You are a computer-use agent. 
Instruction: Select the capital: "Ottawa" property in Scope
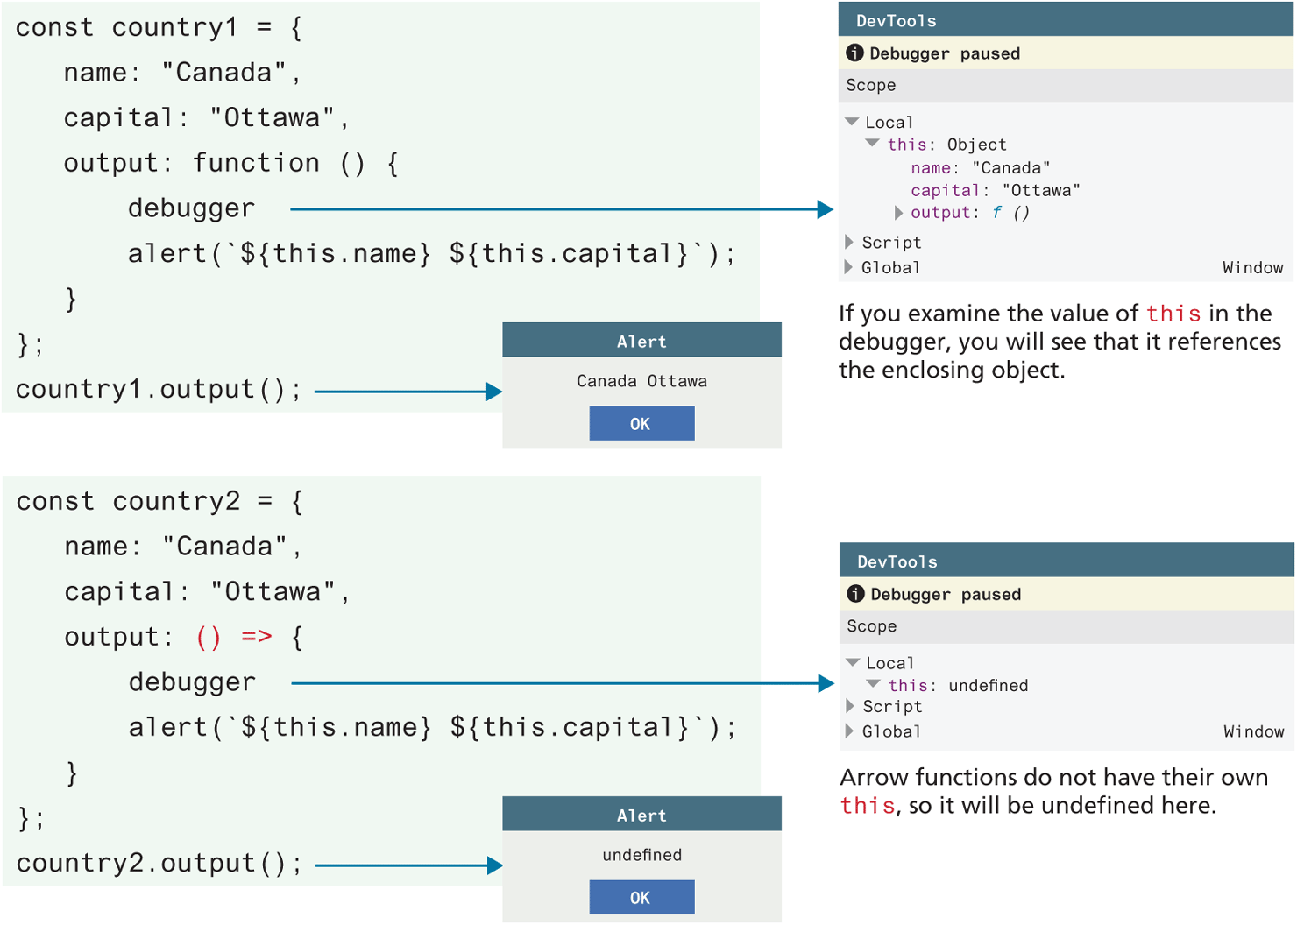pyautogui.click(x=995, y=191)
